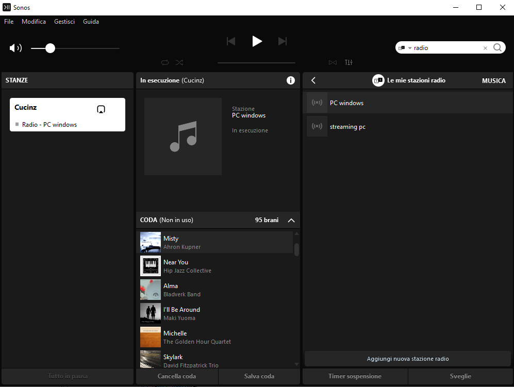Mute the volume speaker icon
Image resolution: width=514 pixels, height=387 pixels.
pyautogui.click(x=15, y=48)
